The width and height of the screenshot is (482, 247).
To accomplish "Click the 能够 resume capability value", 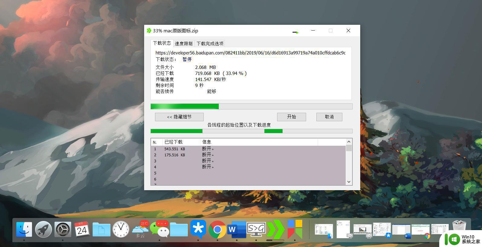I will point(212,91).
